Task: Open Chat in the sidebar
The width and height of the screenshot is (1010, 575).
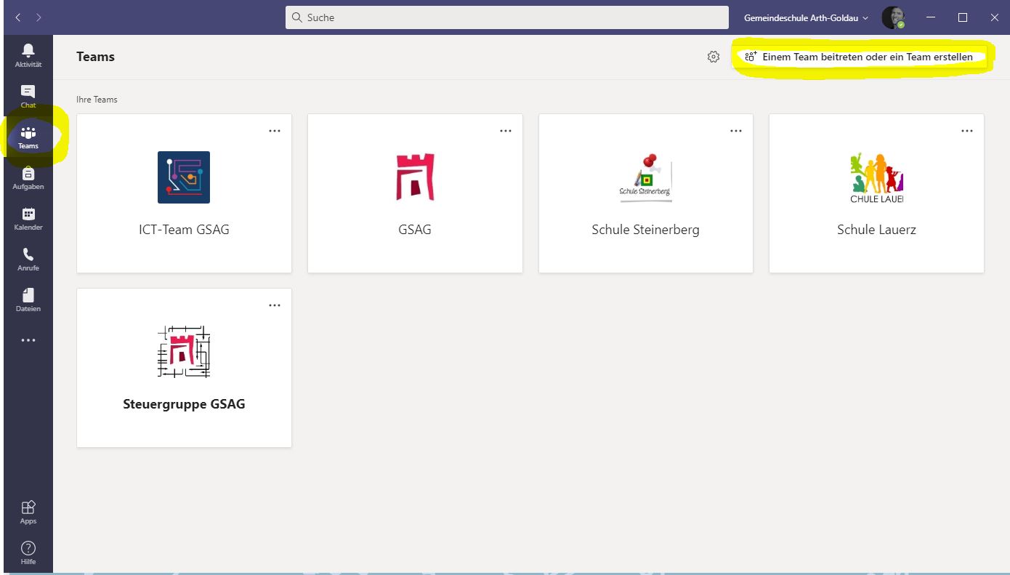Action: (x=28, y=96)
